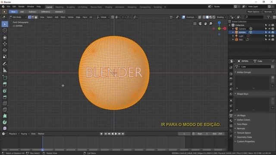Open the Global transform orientation dropdown
This screenshot has width=276, height=155.
pos(103,17)
